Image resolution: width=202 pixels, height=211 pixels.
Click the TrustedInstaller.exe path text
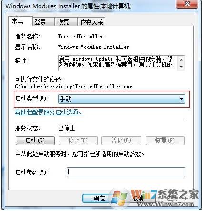[73, 86]
